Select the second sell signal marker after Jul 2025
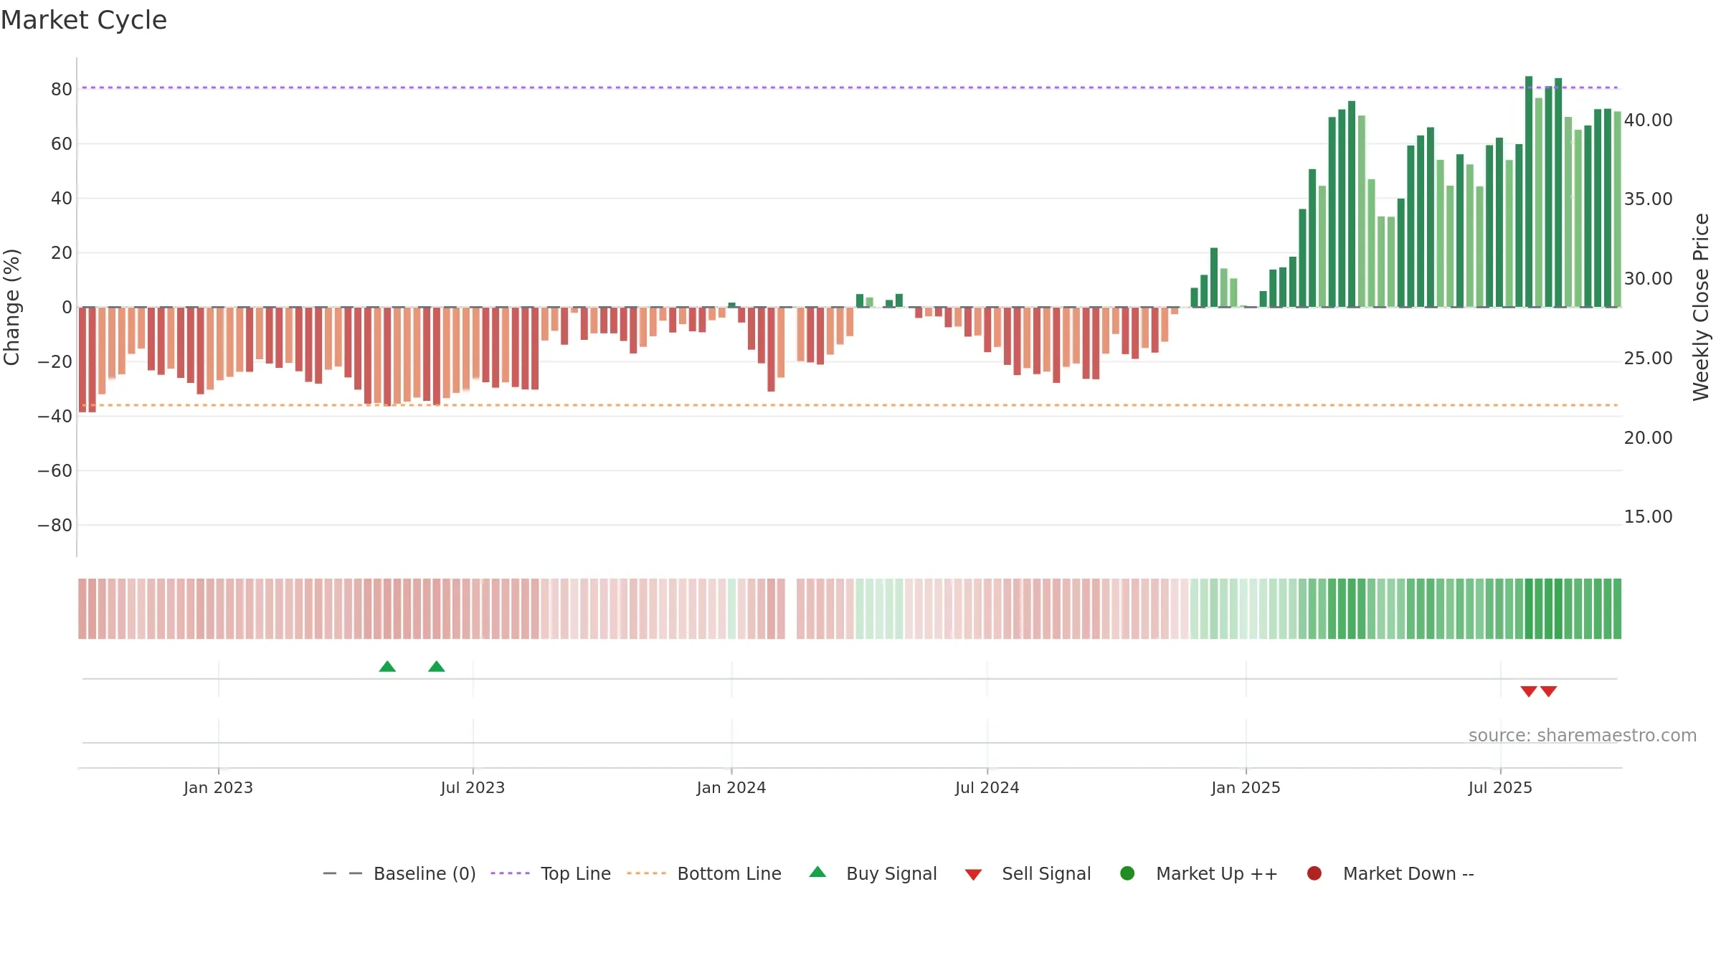 click(1549, 691)
